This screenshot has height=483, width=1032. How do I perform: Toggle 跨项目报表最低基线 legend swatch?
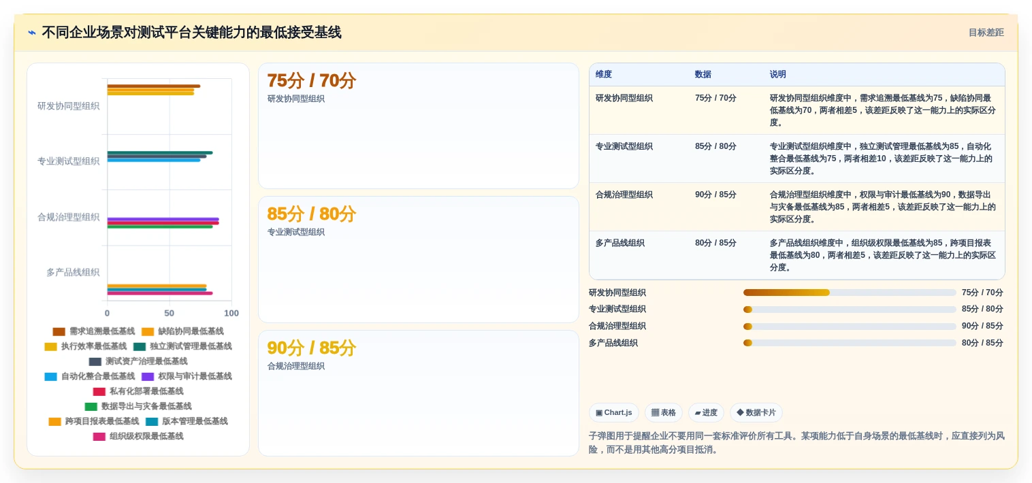55,422
